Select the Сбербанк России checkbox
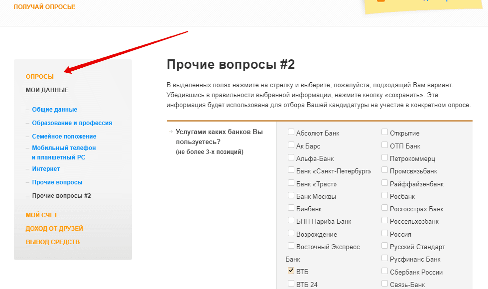This screenshot has width=488, height=289. click(x=385, y=271)
